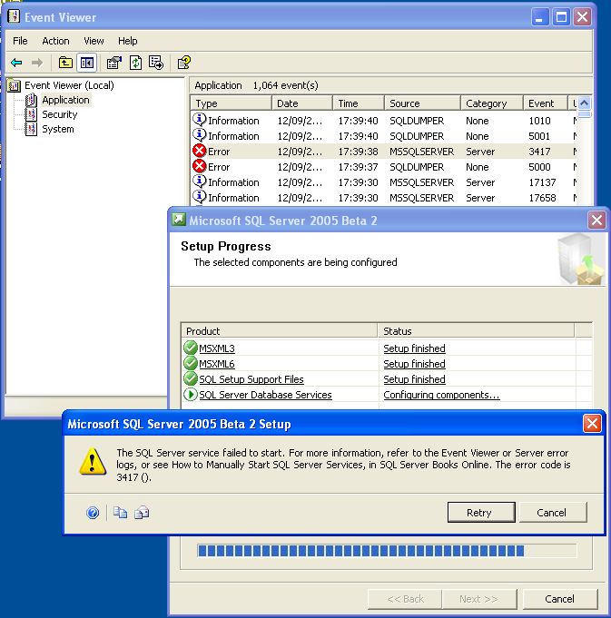This screenshot has height=618, width=611.
Task: Sort events by the Type column header
Action: 231,103
